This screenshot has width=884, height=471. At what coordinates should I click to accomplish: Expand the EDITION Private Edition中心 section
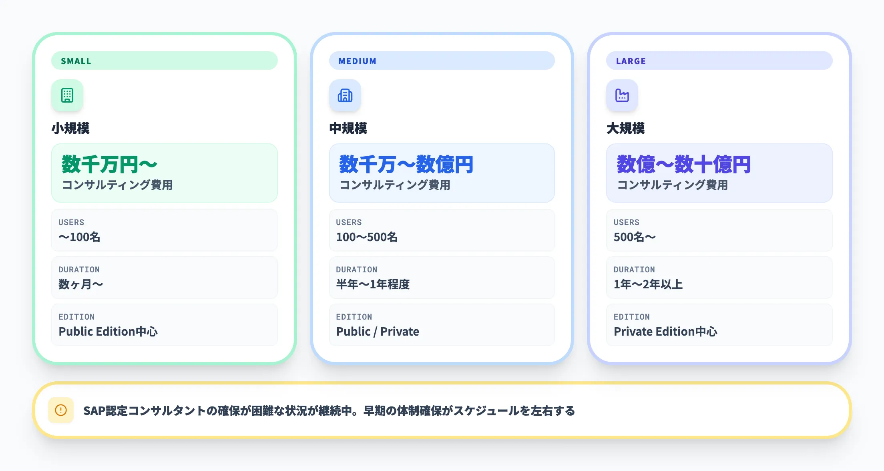tap(719, 325)
